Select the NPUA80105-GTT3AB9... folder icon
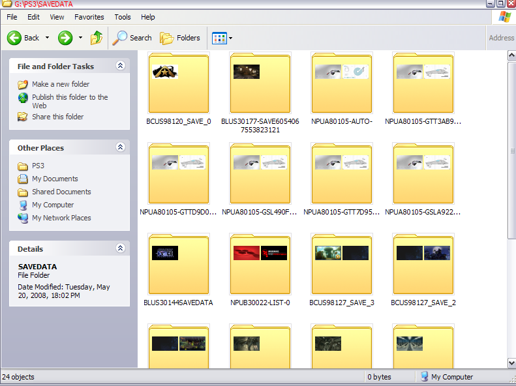The image size is (516, 386). pos(423,83)
